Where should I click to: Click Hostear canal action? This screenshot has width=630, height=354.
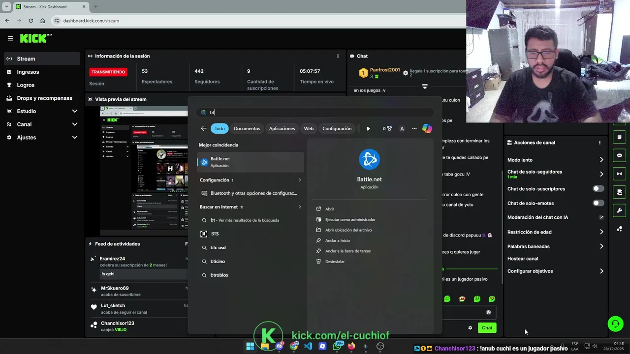click(x=523, y=259)
